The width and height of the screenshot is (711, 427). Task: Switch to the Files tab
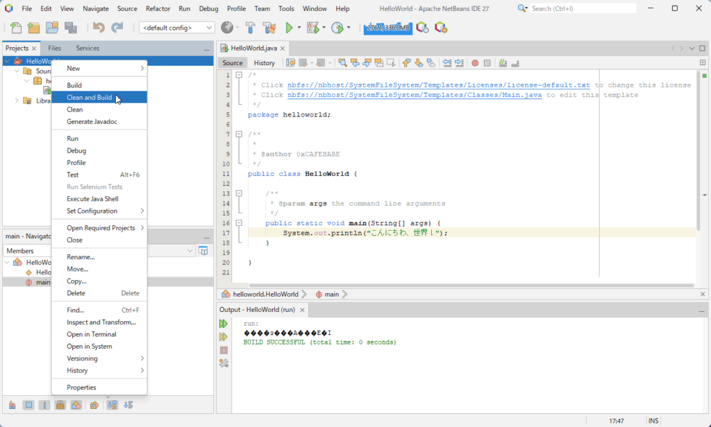[54, 49]
